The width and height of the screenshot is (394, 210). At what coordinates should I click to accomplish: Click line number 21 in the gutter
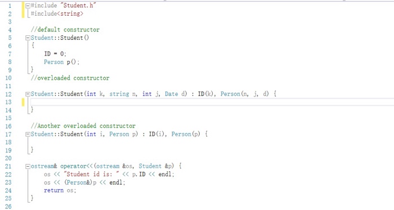(8, 166)
